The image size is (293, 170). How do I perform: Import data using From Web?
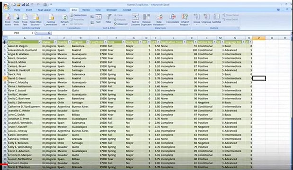(16, 20)
